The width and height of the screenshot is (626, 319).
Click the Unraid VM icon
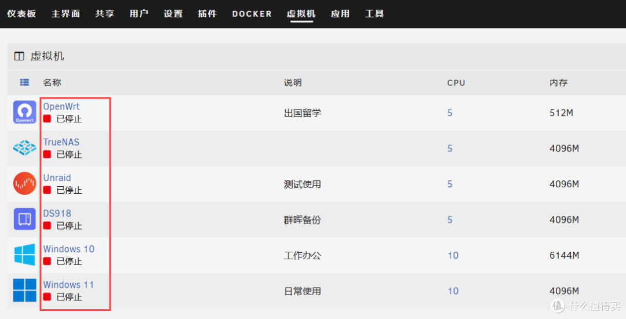coord(25,183)
